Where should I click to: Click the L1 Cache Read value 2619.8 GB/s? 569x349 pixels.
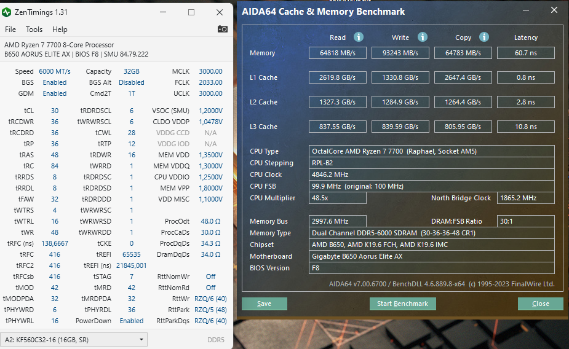[338, 77]
